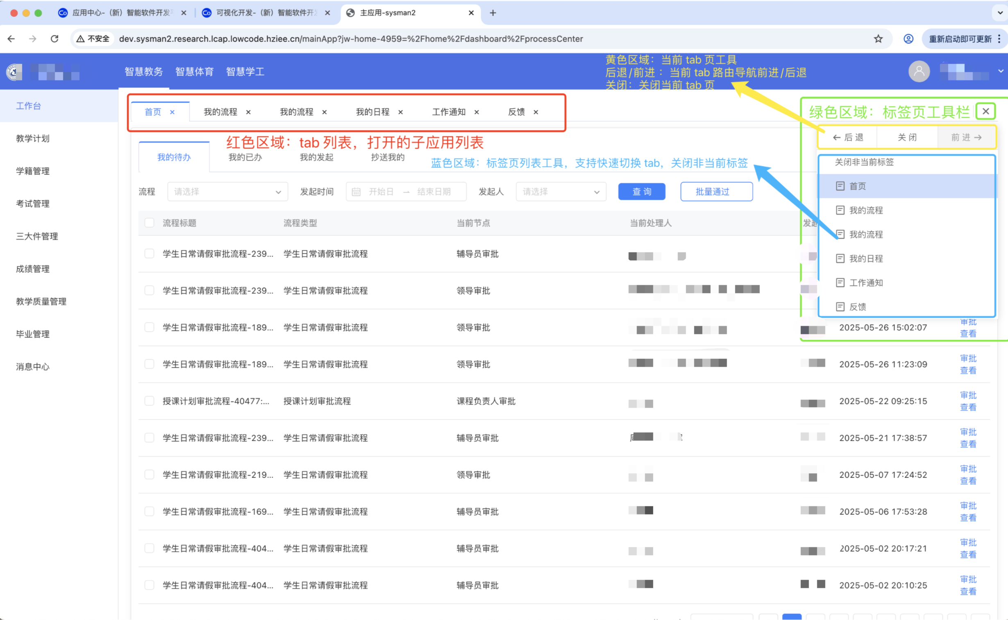The image size is (1008, 620).
Task: Close the tab toolbar panel with X icon
Action: 985,111
